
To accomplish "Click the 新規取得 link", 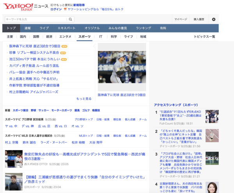I will pos(79,5).
